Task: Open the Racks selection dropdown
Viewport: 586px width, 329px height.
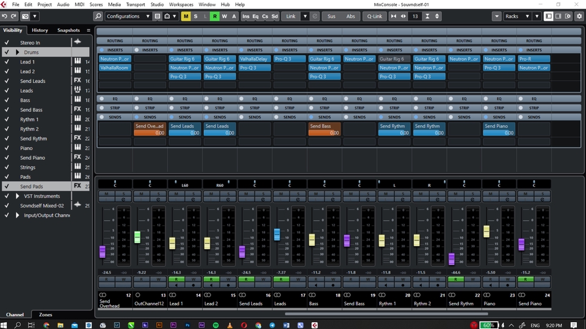Action: 517,16
